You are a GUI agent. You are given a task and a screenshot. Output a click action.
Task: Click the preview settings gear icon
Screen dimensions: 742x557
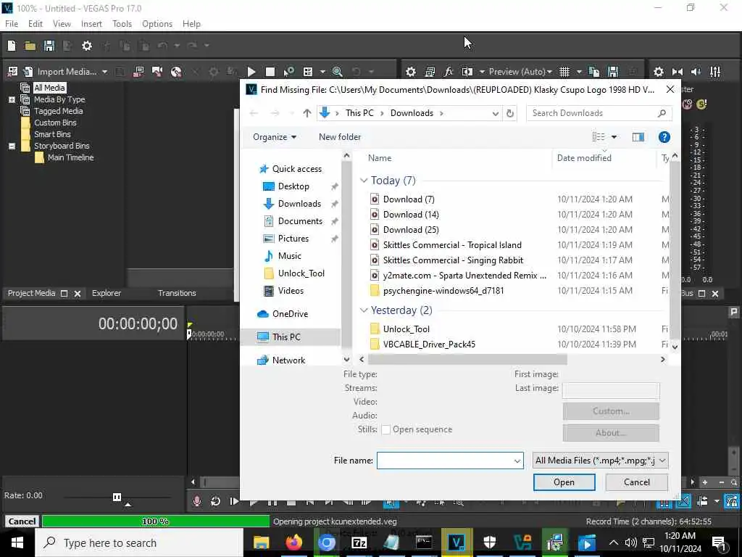pyautogui.click(x=411, y=72)
